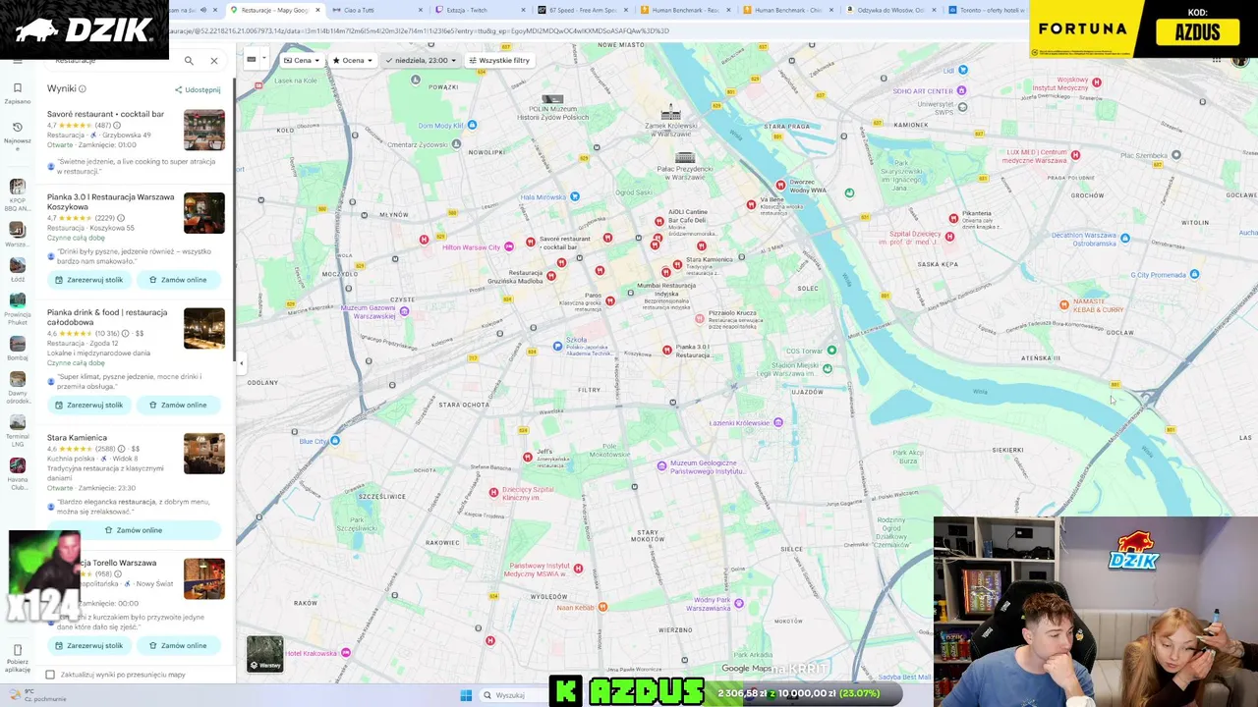Screen dimensions: 1258x707
Task: Open recent place Łódź in sidebar
Action: click(x=17, y=265)
